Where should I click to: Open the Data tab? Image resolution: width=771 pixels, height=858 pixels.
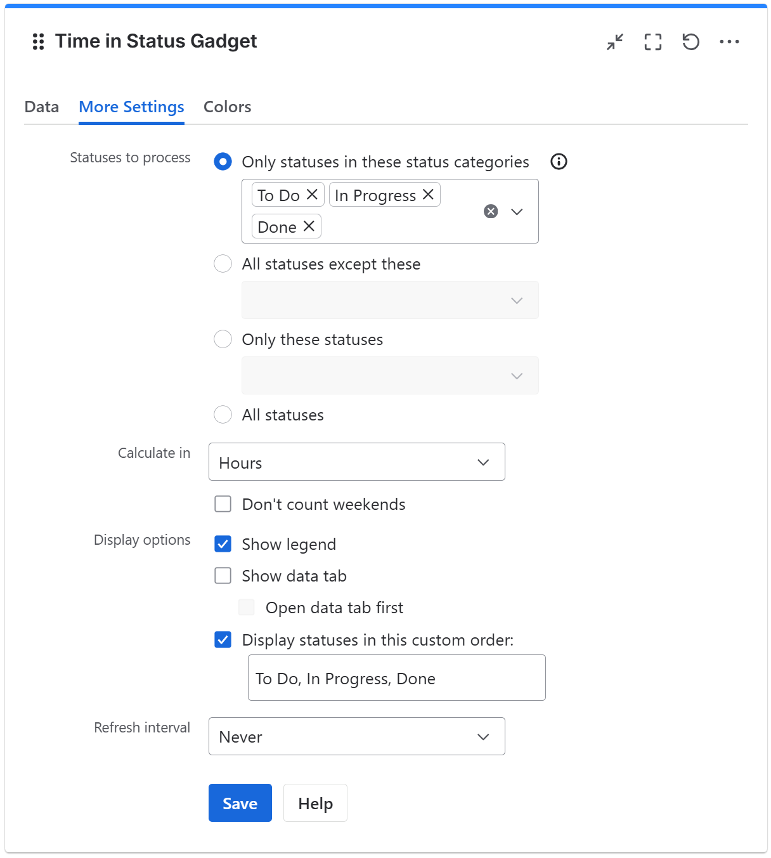point(41,107)
